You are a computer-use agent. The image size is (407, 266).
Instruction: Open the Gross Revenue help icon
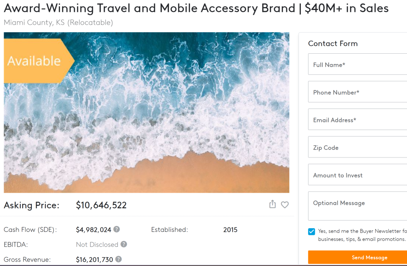[x=118, y=259]
